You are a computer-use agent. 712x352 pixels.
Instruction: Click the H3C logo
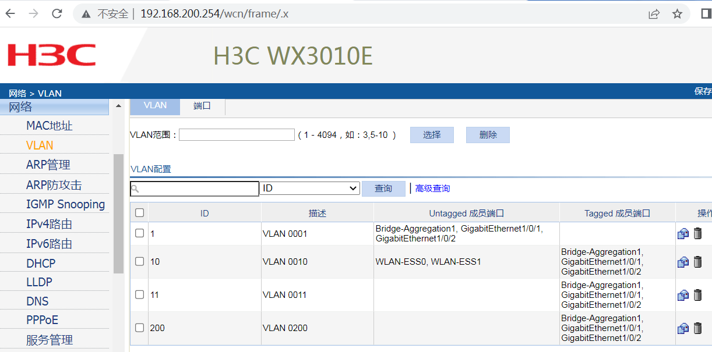[x=51, y=55]
